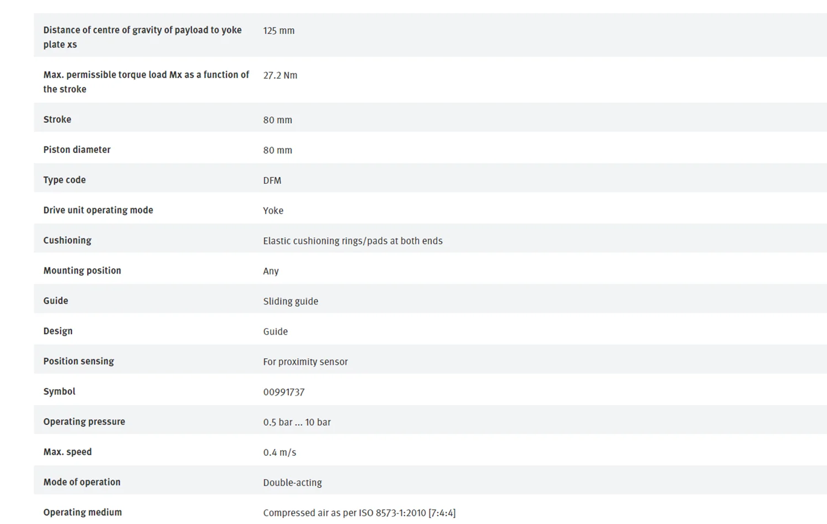Select the symbol number "00991737"
The height and width of the screenshot is (524, 827).
283,392
